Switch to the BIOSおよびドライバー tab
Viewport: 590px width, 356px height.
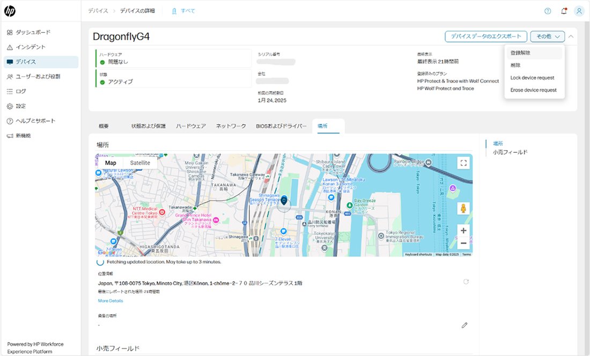coord(281,126)
